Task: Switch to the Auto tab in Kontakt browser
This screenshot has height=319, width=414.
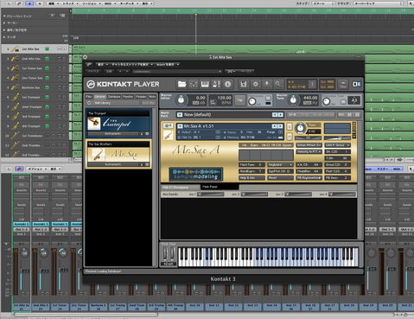Action: [152, 97]
